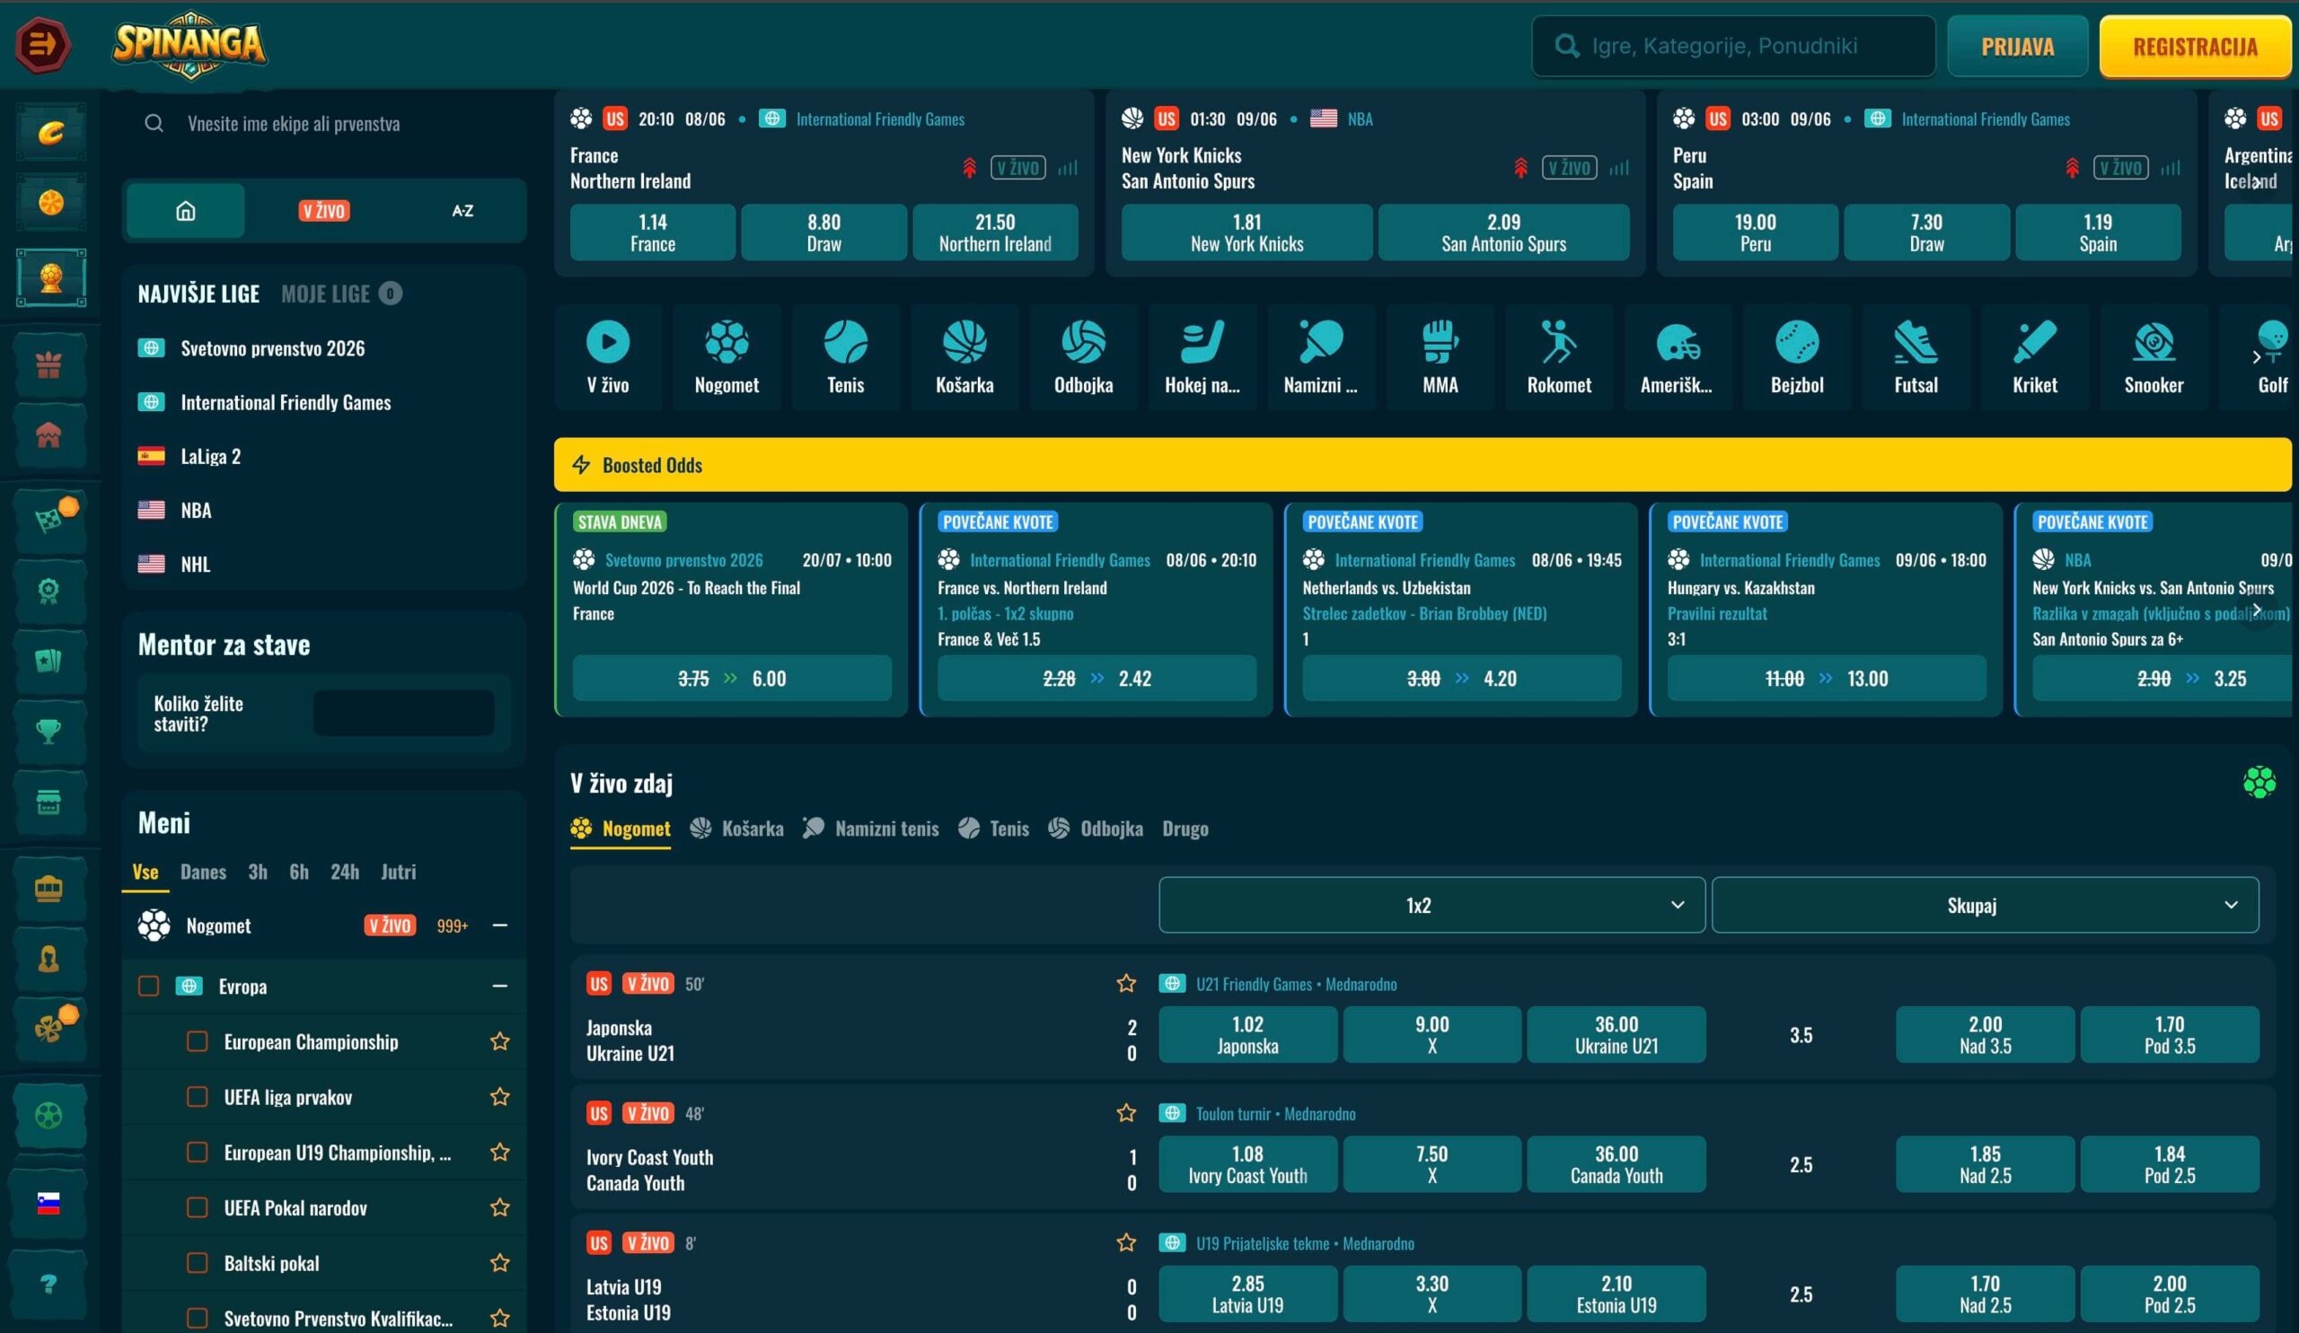Screen dimensions: 2299x1333
Task: Show next featured matches arrow near Argentina
Action: pyautogui.click(x=2257, y=181)
